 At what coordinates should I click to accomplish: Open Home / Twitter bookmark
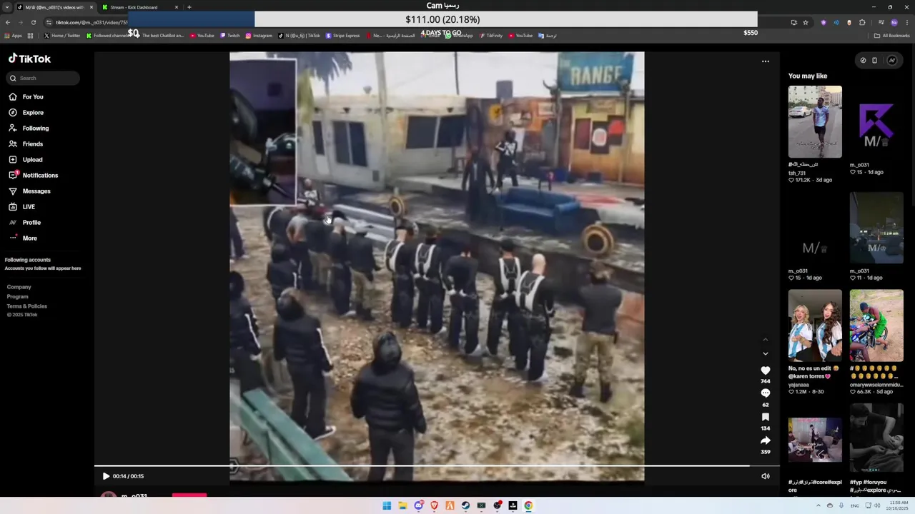[x=62, y=36]
